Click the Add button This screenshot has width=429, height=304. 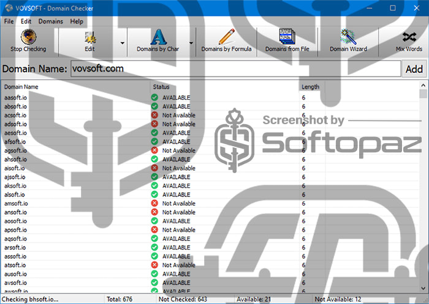[x=414, y=69]
